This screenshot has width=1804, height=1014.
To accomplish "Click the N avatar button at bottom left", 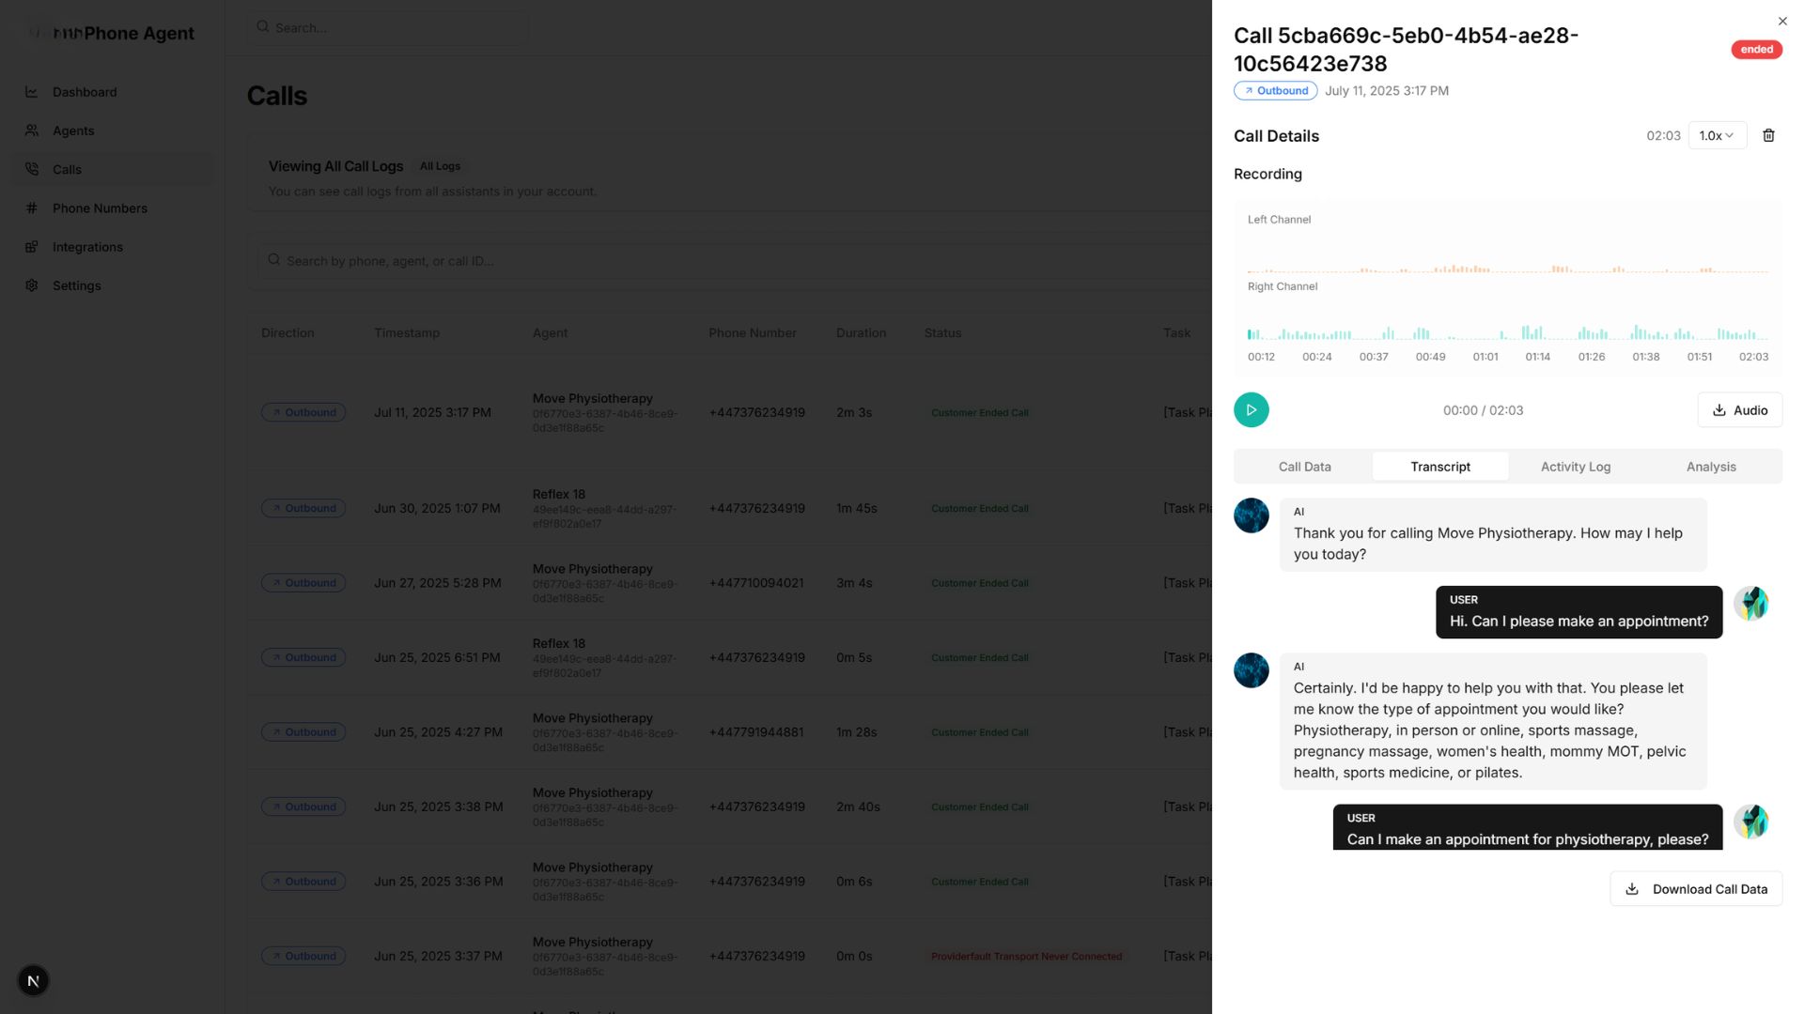I will click(33, 981).
